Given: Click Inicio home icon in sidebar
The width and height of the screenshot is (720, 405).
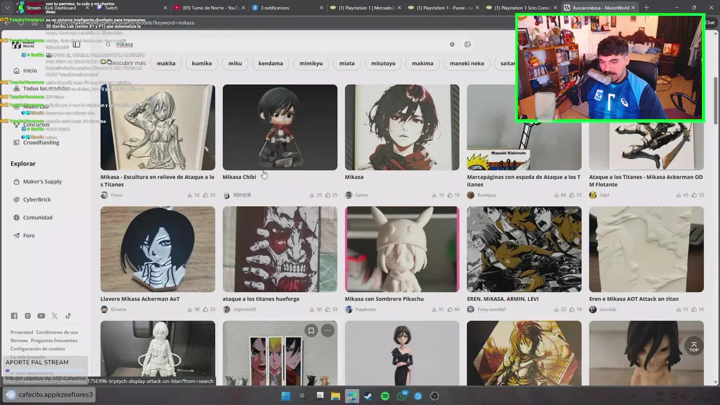Looking at the screenshot, I should tap(17, 71).
